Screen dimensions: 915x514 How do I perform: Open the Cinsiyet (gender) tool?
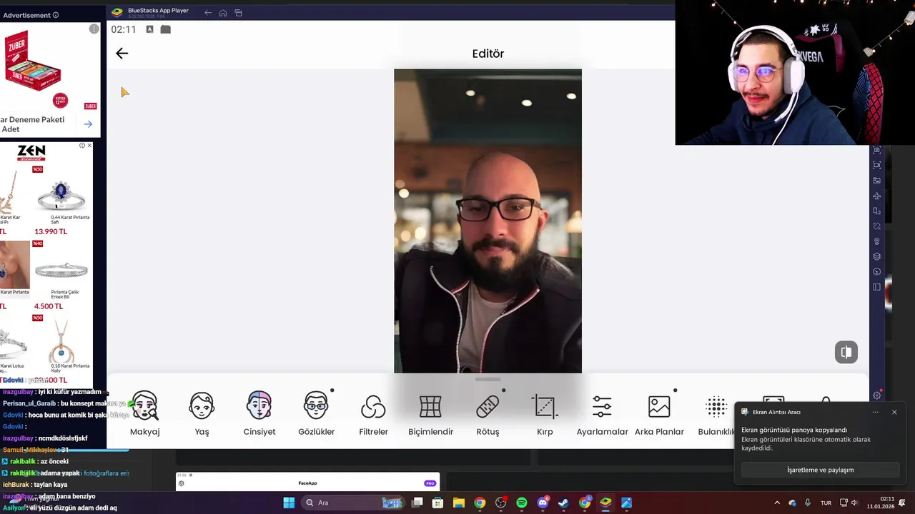coord(259,413)
